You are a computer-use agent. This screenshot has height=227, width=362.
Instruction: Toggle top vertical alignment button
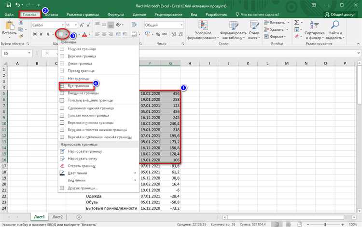97,25
